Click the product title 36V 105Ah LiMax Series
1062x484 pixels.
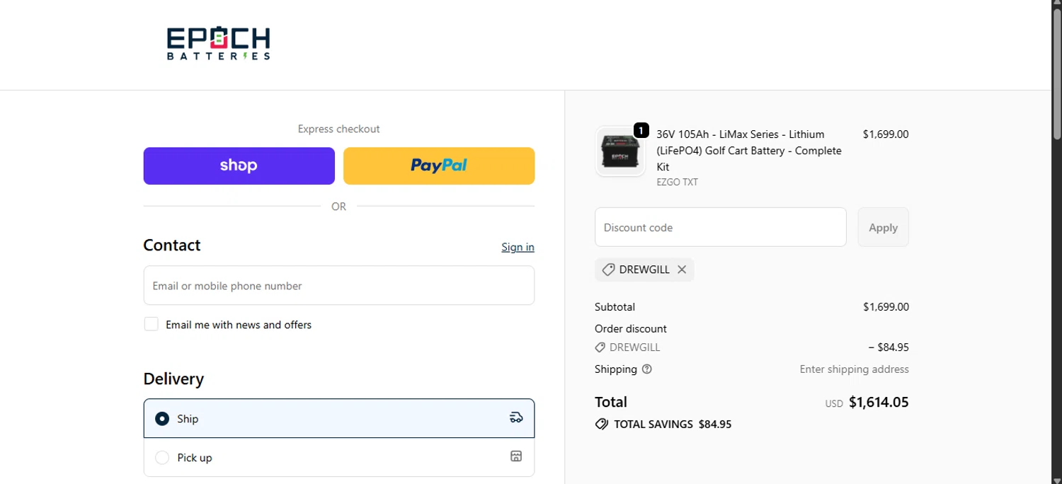coord(749,151)
